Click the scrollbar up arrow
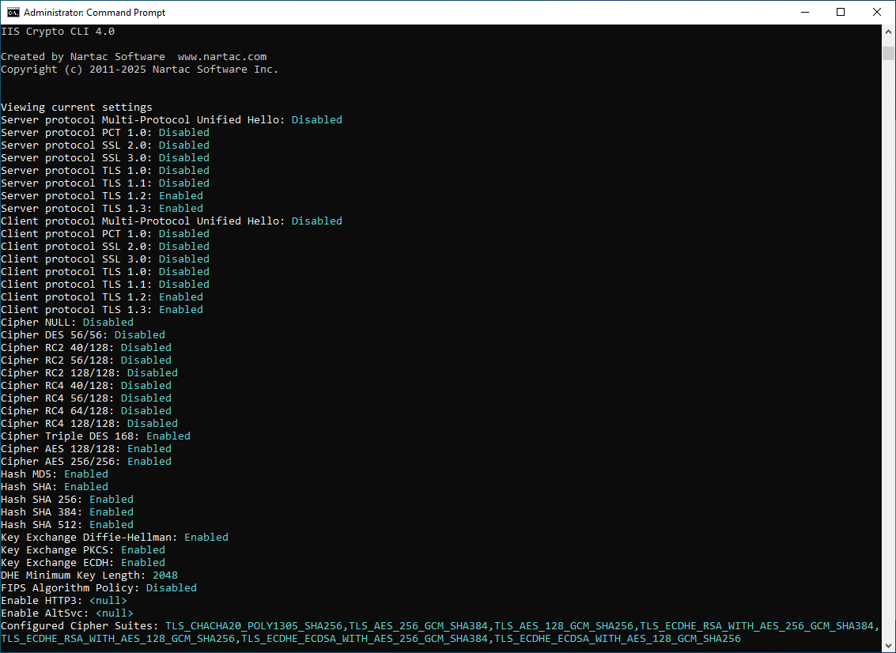 (889, 32)
